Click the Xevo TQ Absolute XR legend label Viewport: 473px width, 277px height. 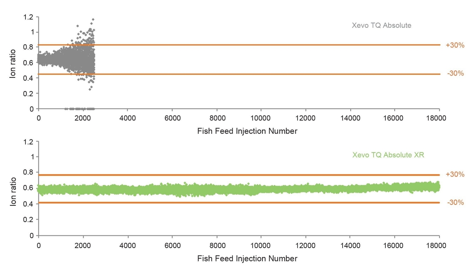click(x=388, y=155)
